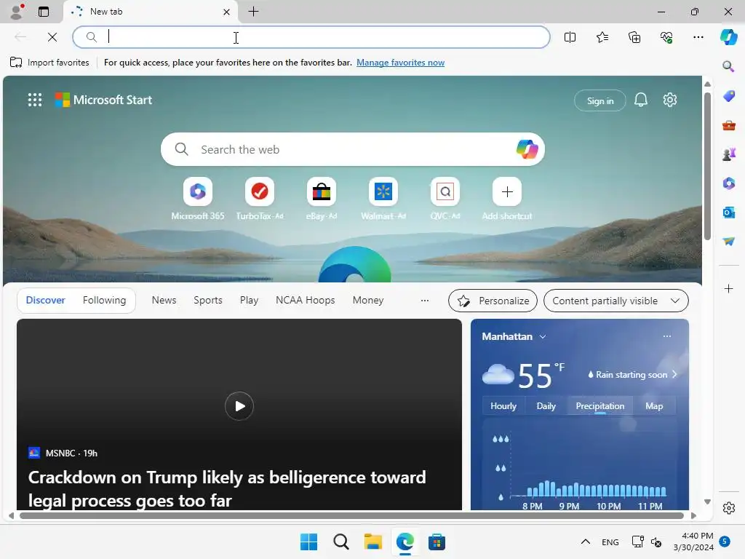745x559 pixels.
Task: Play the MSNBC video
Action: [x=239, y=406]
